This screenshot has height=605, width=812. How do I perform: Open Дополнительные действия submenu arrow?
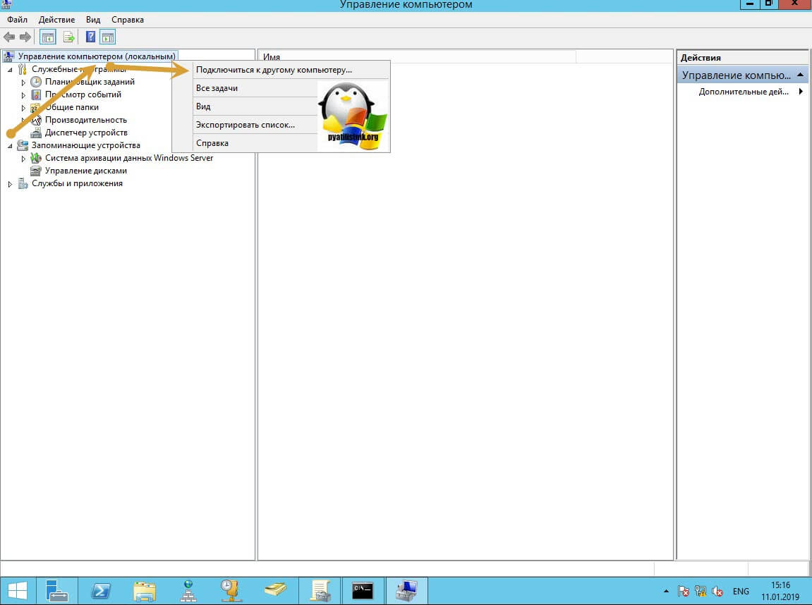click(x=801, y=92)
